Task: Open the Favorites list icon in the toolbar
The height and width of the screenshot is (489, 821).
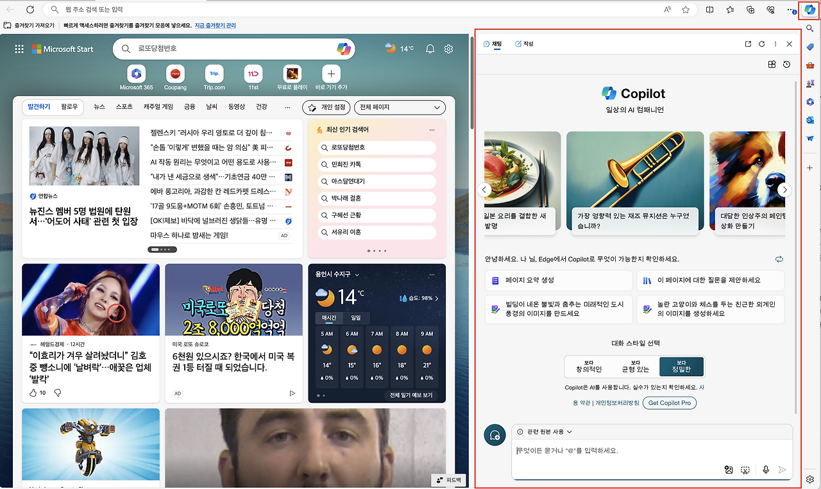Action: (731, 10)
